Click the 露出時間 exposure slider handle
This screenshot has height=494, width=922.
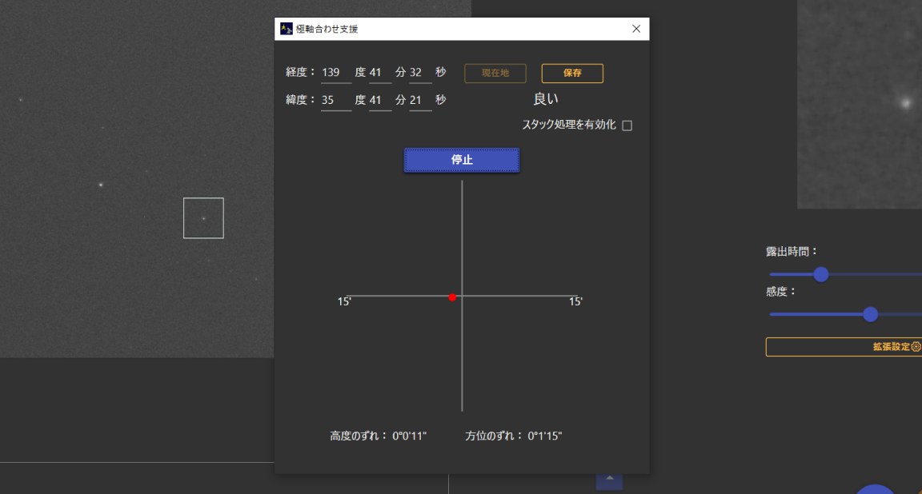(821, 274)
